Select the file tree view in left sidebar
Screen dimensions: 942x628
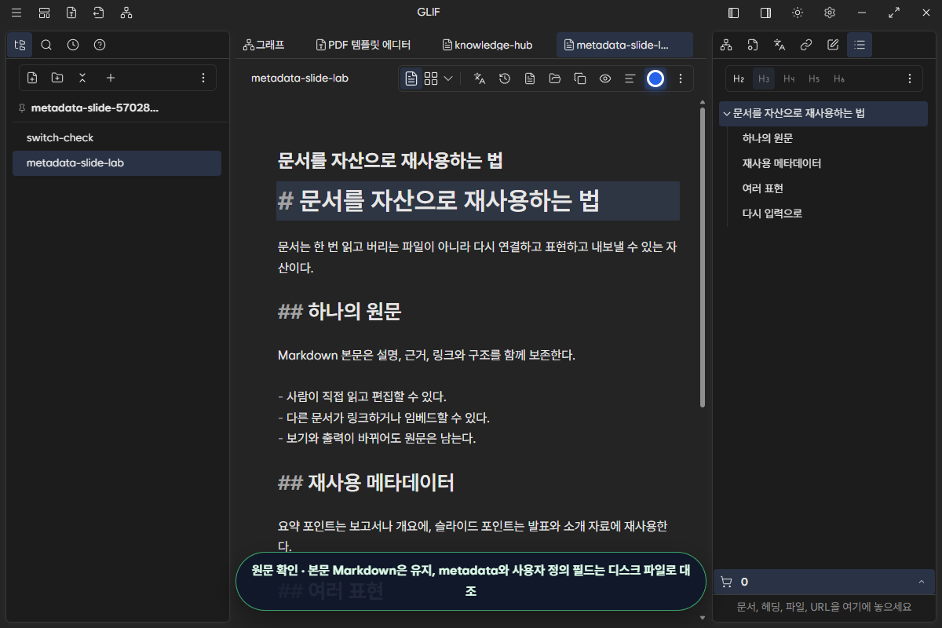(20, 45)
